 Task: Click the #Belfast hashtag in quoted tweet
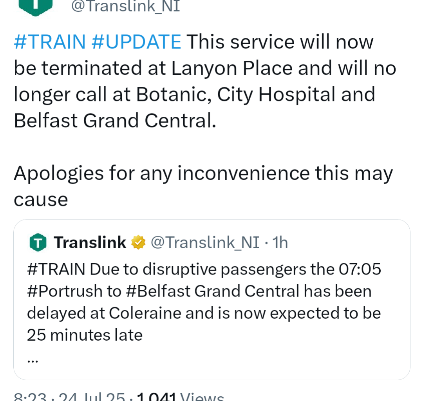pyautogui.click(x=158, y=291)
